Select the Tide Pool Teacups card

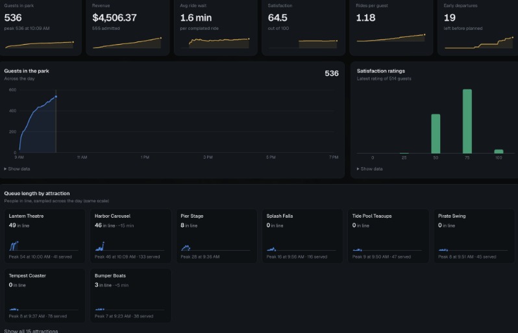388,236
